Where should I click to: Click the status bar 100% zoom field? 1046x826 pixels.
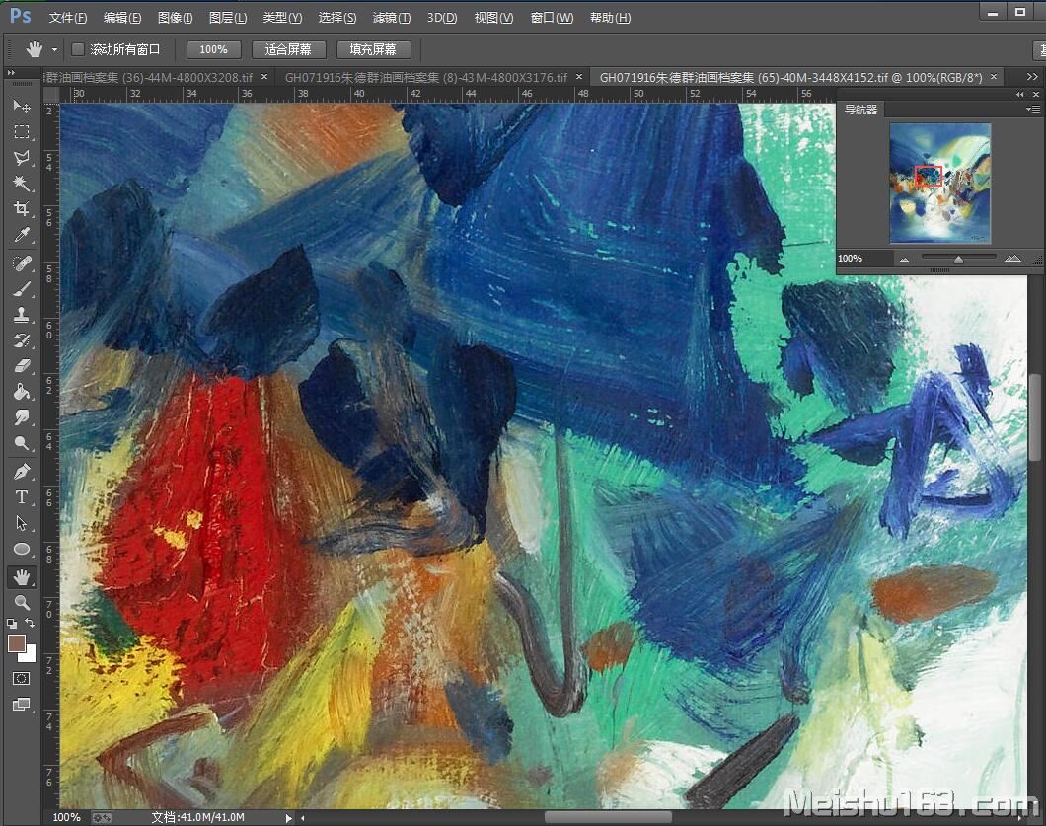[66, 817]
